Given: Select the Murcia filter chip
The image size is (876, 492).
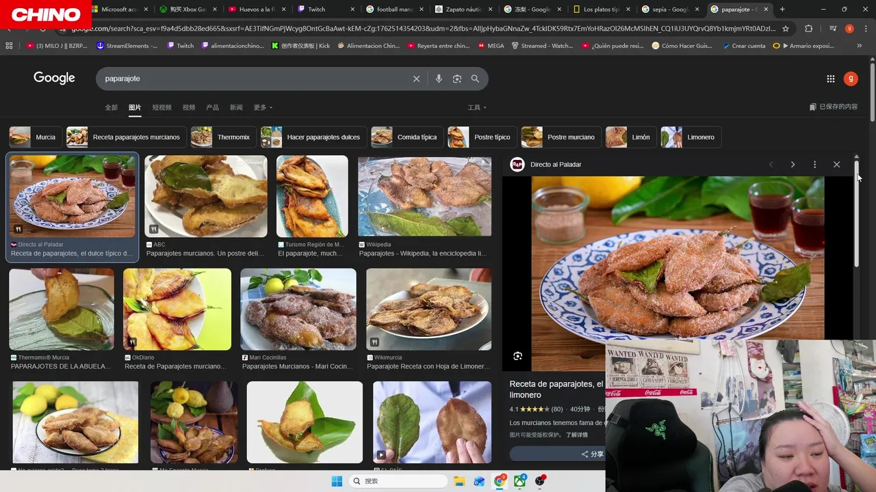Looking at the screenshot, I should [36, 137].
